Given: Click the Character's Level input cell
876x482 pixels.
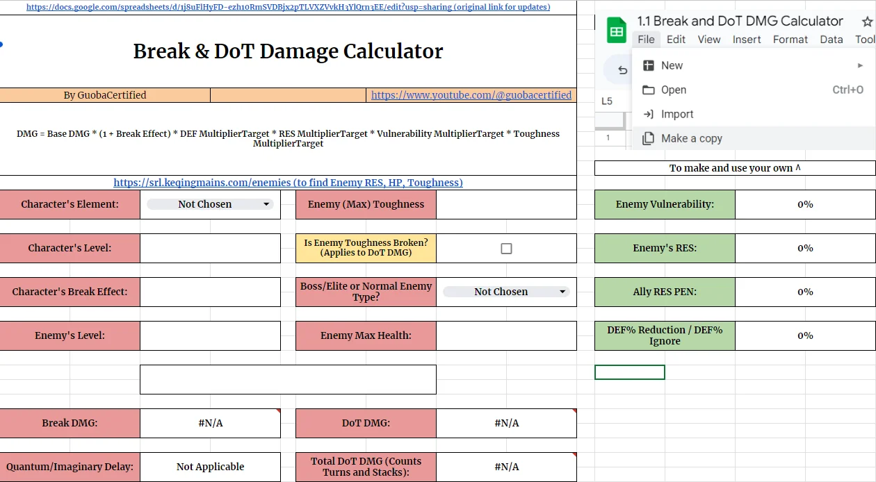Looking at the screenshot, I should [210, 248].
